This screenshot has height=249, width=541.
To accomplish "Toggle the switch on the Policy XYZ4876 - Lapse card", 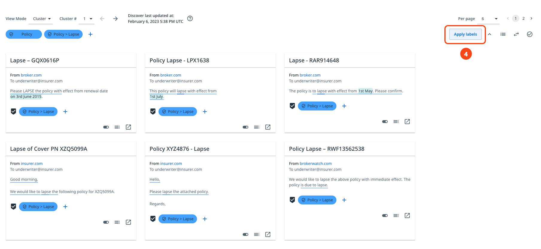I will click(245, 234).
